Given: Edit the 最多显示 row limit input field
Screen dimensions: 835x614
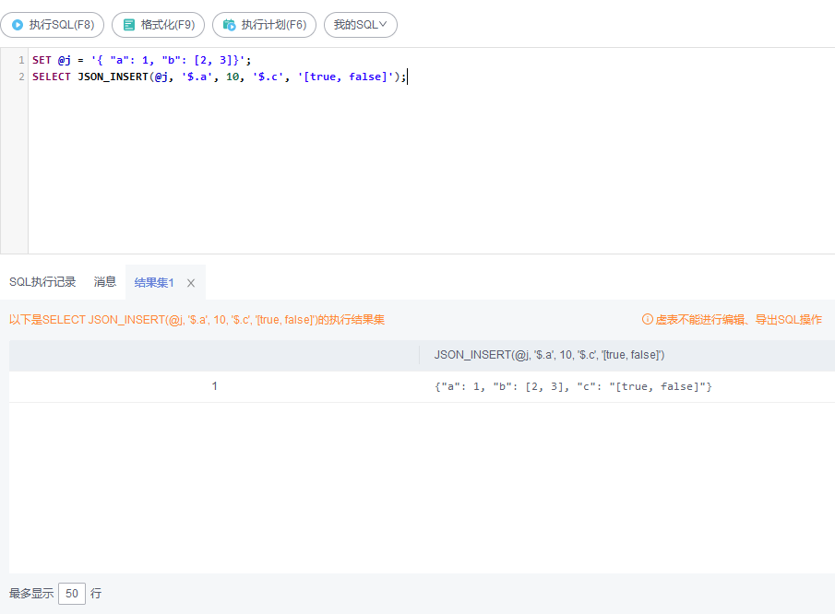Looking at the screenshot, I should [x=72, y=594].
